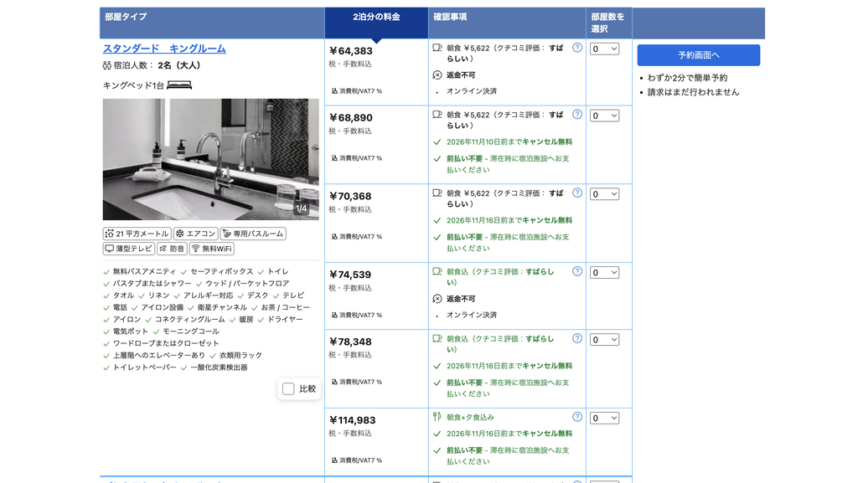Click 2026年11月10日前までキャンセル無料 text
Screen dimensions: 858x483
[509, 142]
